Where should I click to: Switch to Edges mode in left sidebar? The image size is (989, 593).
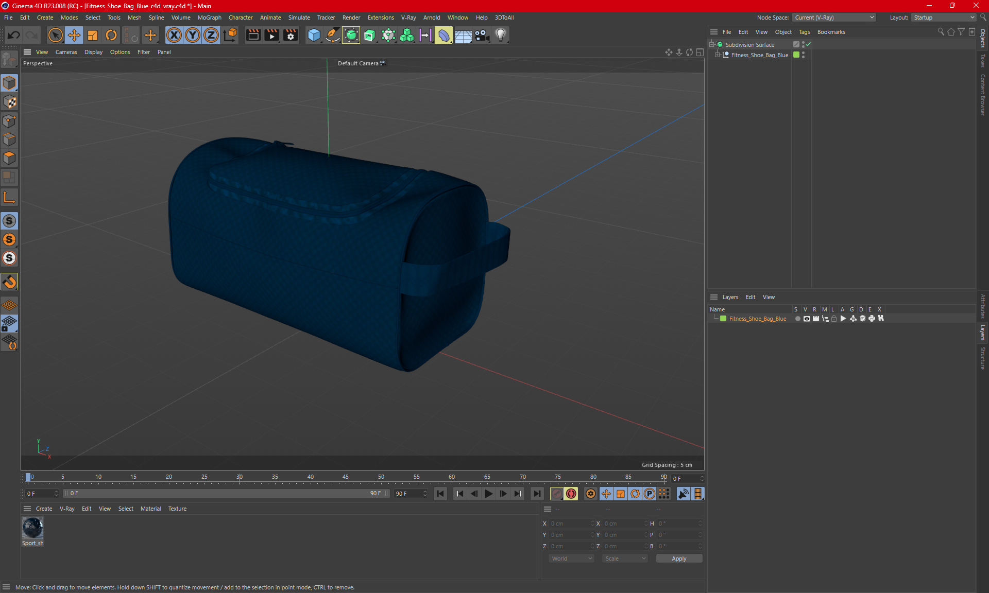pyautogui.click(x=9, y=139)
